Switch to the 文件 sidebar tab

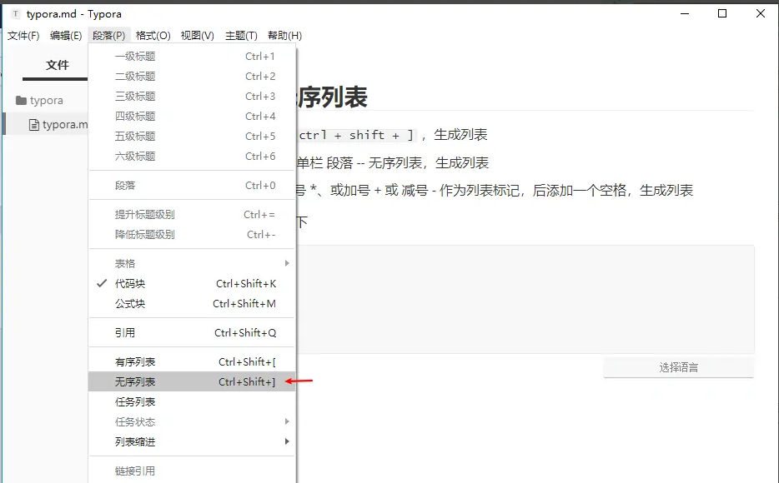[x=58, y=65]
